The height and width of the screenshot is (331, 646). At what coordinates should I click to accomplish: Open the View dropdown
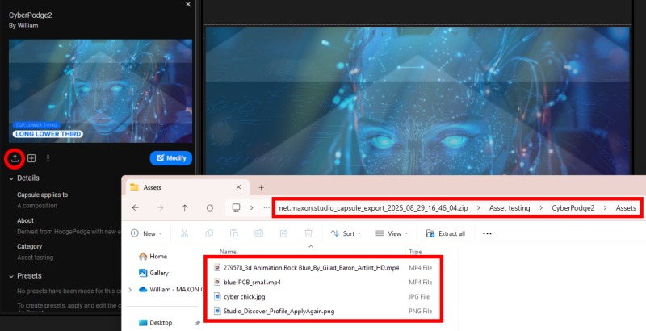[392, 233]
